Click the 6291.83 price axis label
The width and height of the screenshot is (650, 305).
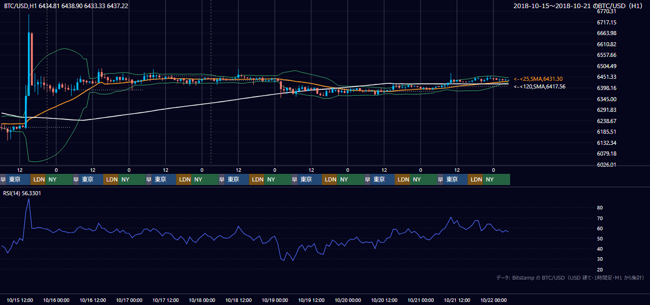[x=607, y=110]
